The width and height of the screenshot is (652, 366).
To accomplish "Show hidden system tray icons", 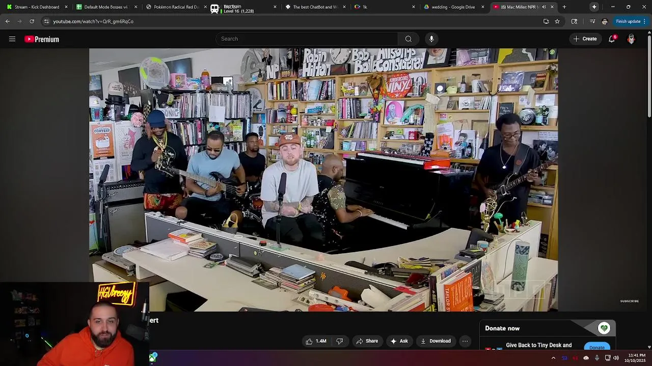I will point(553,358).
